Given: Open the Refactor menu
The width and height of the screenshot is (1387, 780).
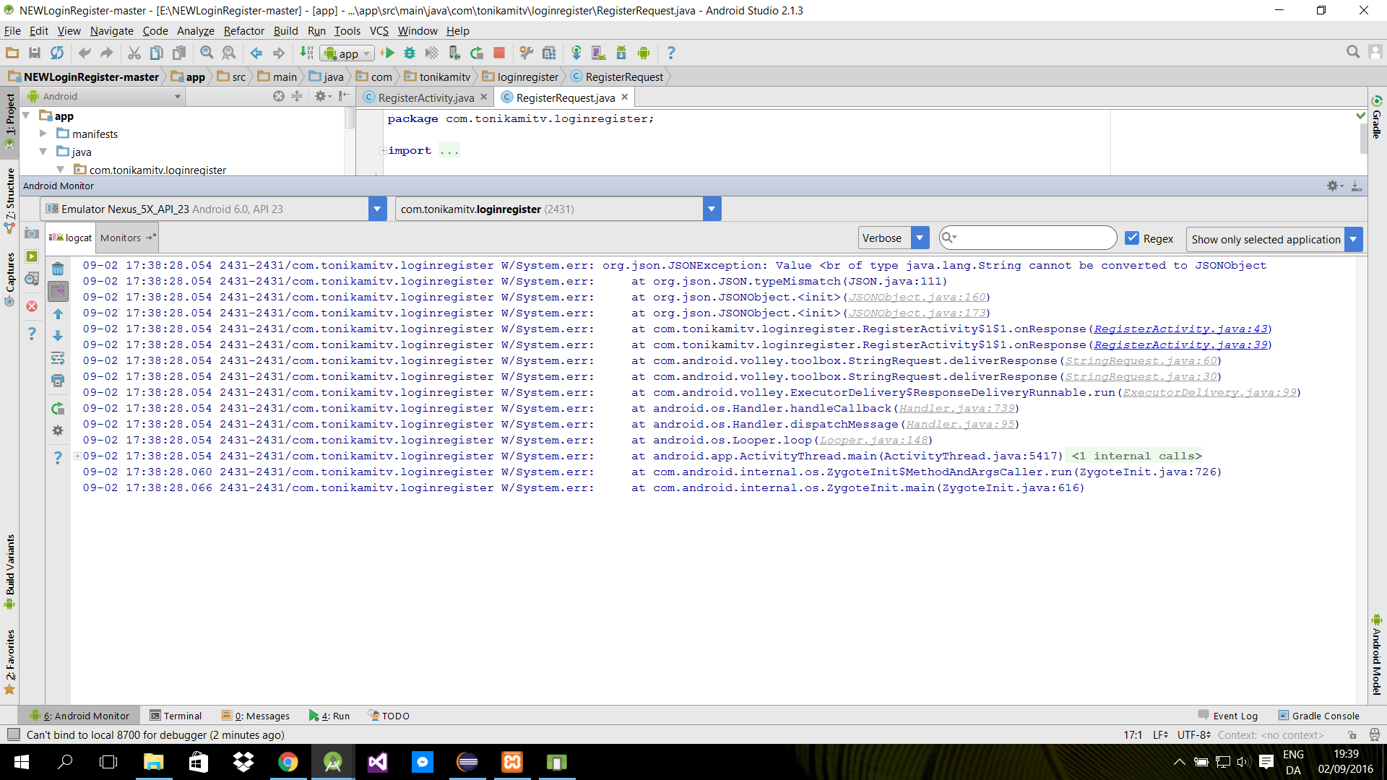Looking at the screenshot, I should click(243, 30).
